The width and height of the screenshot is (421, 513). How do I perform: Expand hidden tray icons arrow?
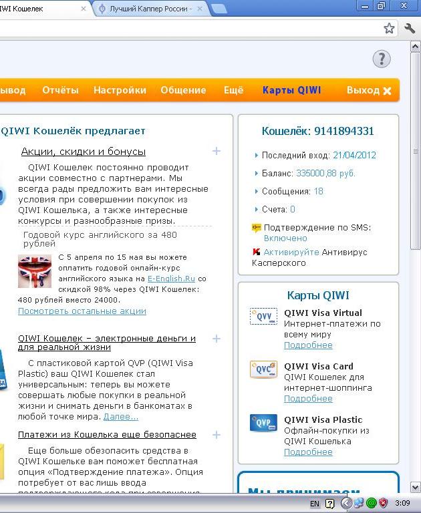[346, 503]
